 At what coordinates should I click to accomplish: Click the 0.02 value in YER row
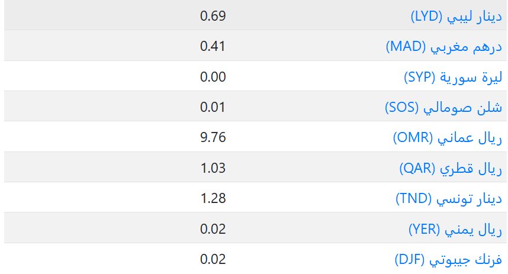click(213, 229)
